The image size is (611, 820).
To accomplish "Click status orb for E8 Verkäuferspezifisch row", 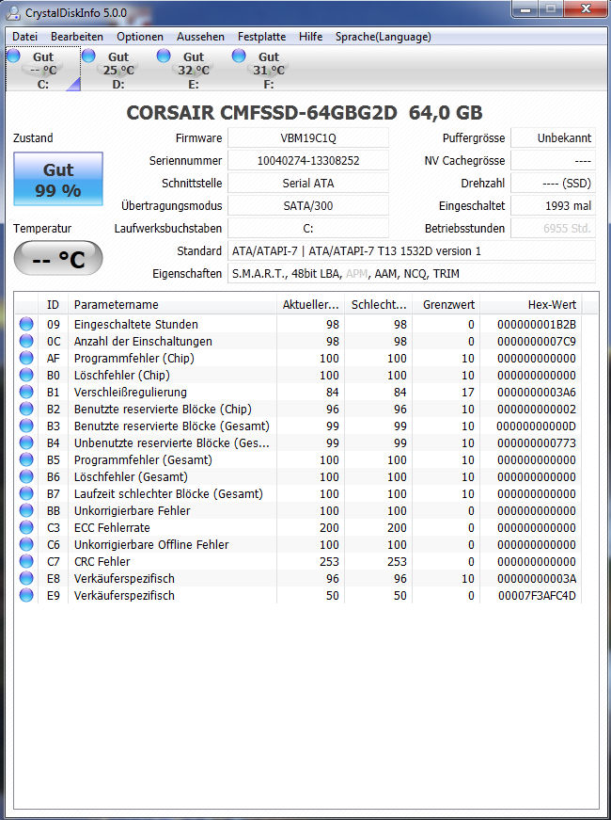I will [x=26, y=578].
